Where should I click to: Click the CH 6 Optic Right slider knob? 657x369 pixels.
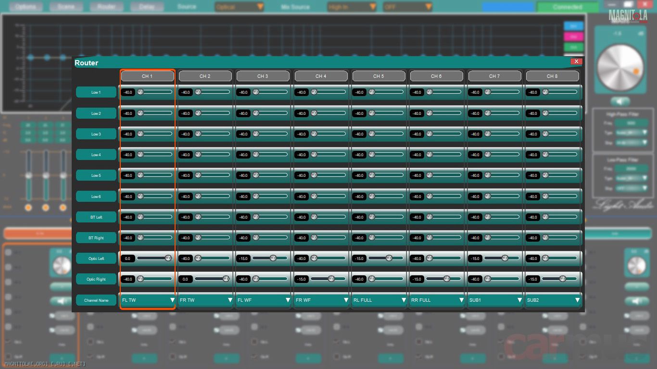pyautogui.click(x=447, y=279)
